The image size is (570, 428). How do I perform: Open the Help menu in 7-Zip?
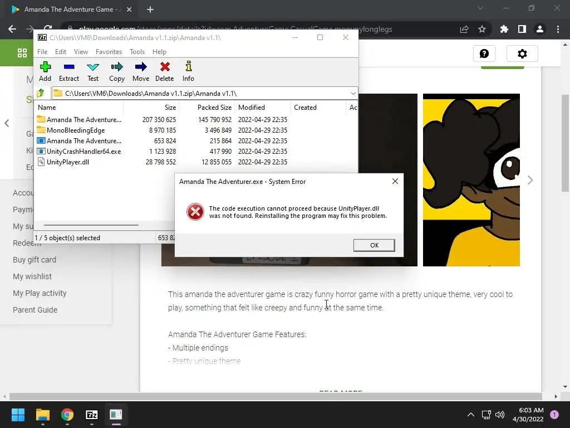pos(159,52)
